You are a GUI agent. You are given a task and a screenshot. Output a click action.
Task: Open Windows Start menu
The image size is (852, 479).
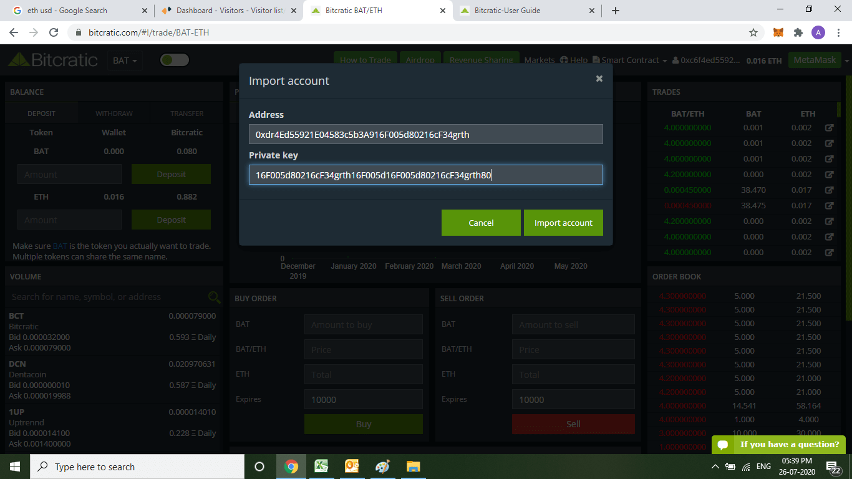15,467
